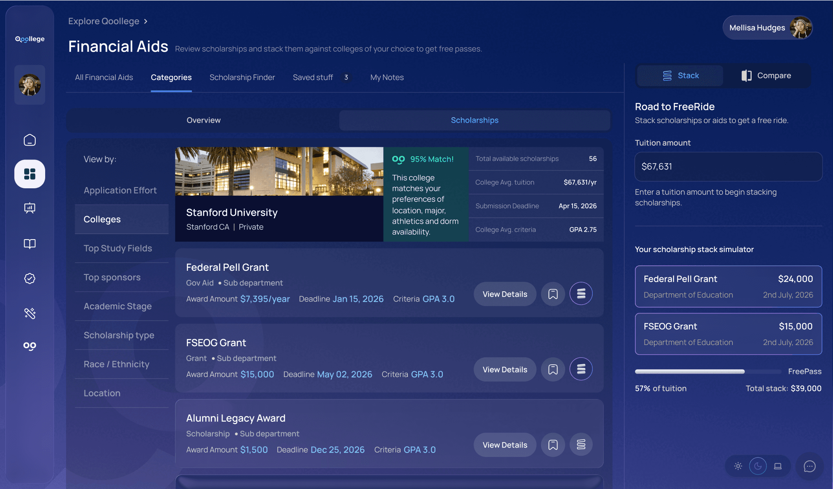This screenshot has height=489, width=833.
Task: Open the chat bubble icon
Action: [809, 466]
